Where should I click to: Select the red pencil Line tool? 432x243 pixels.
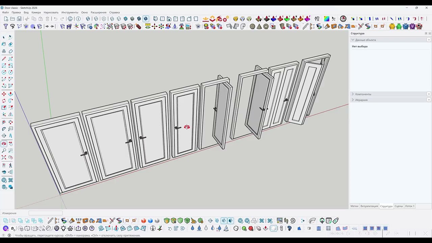click(x=4, y=58)
